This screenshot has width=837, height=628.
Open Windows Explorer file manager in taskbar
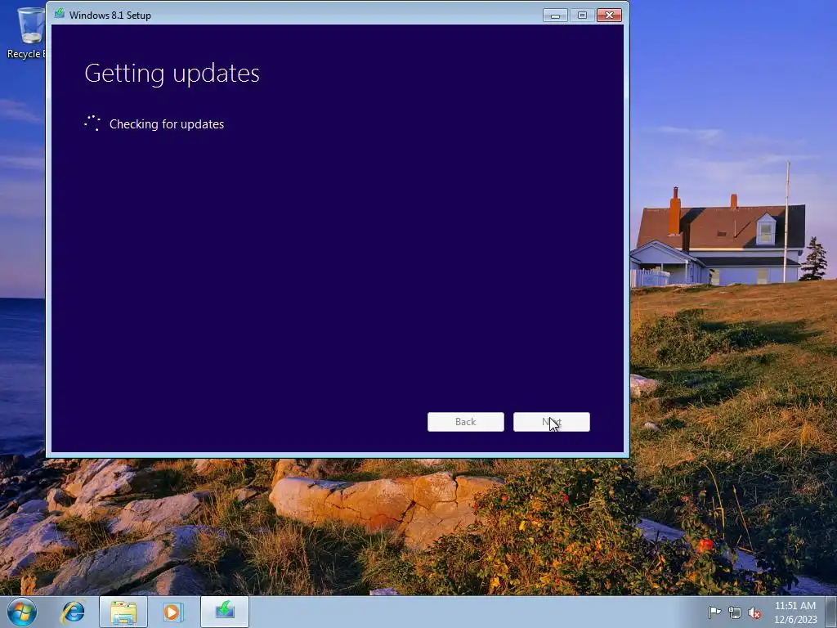click(x=123, y=612)
